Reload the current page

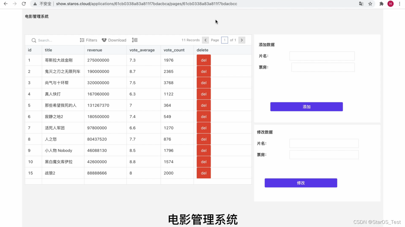24,4
